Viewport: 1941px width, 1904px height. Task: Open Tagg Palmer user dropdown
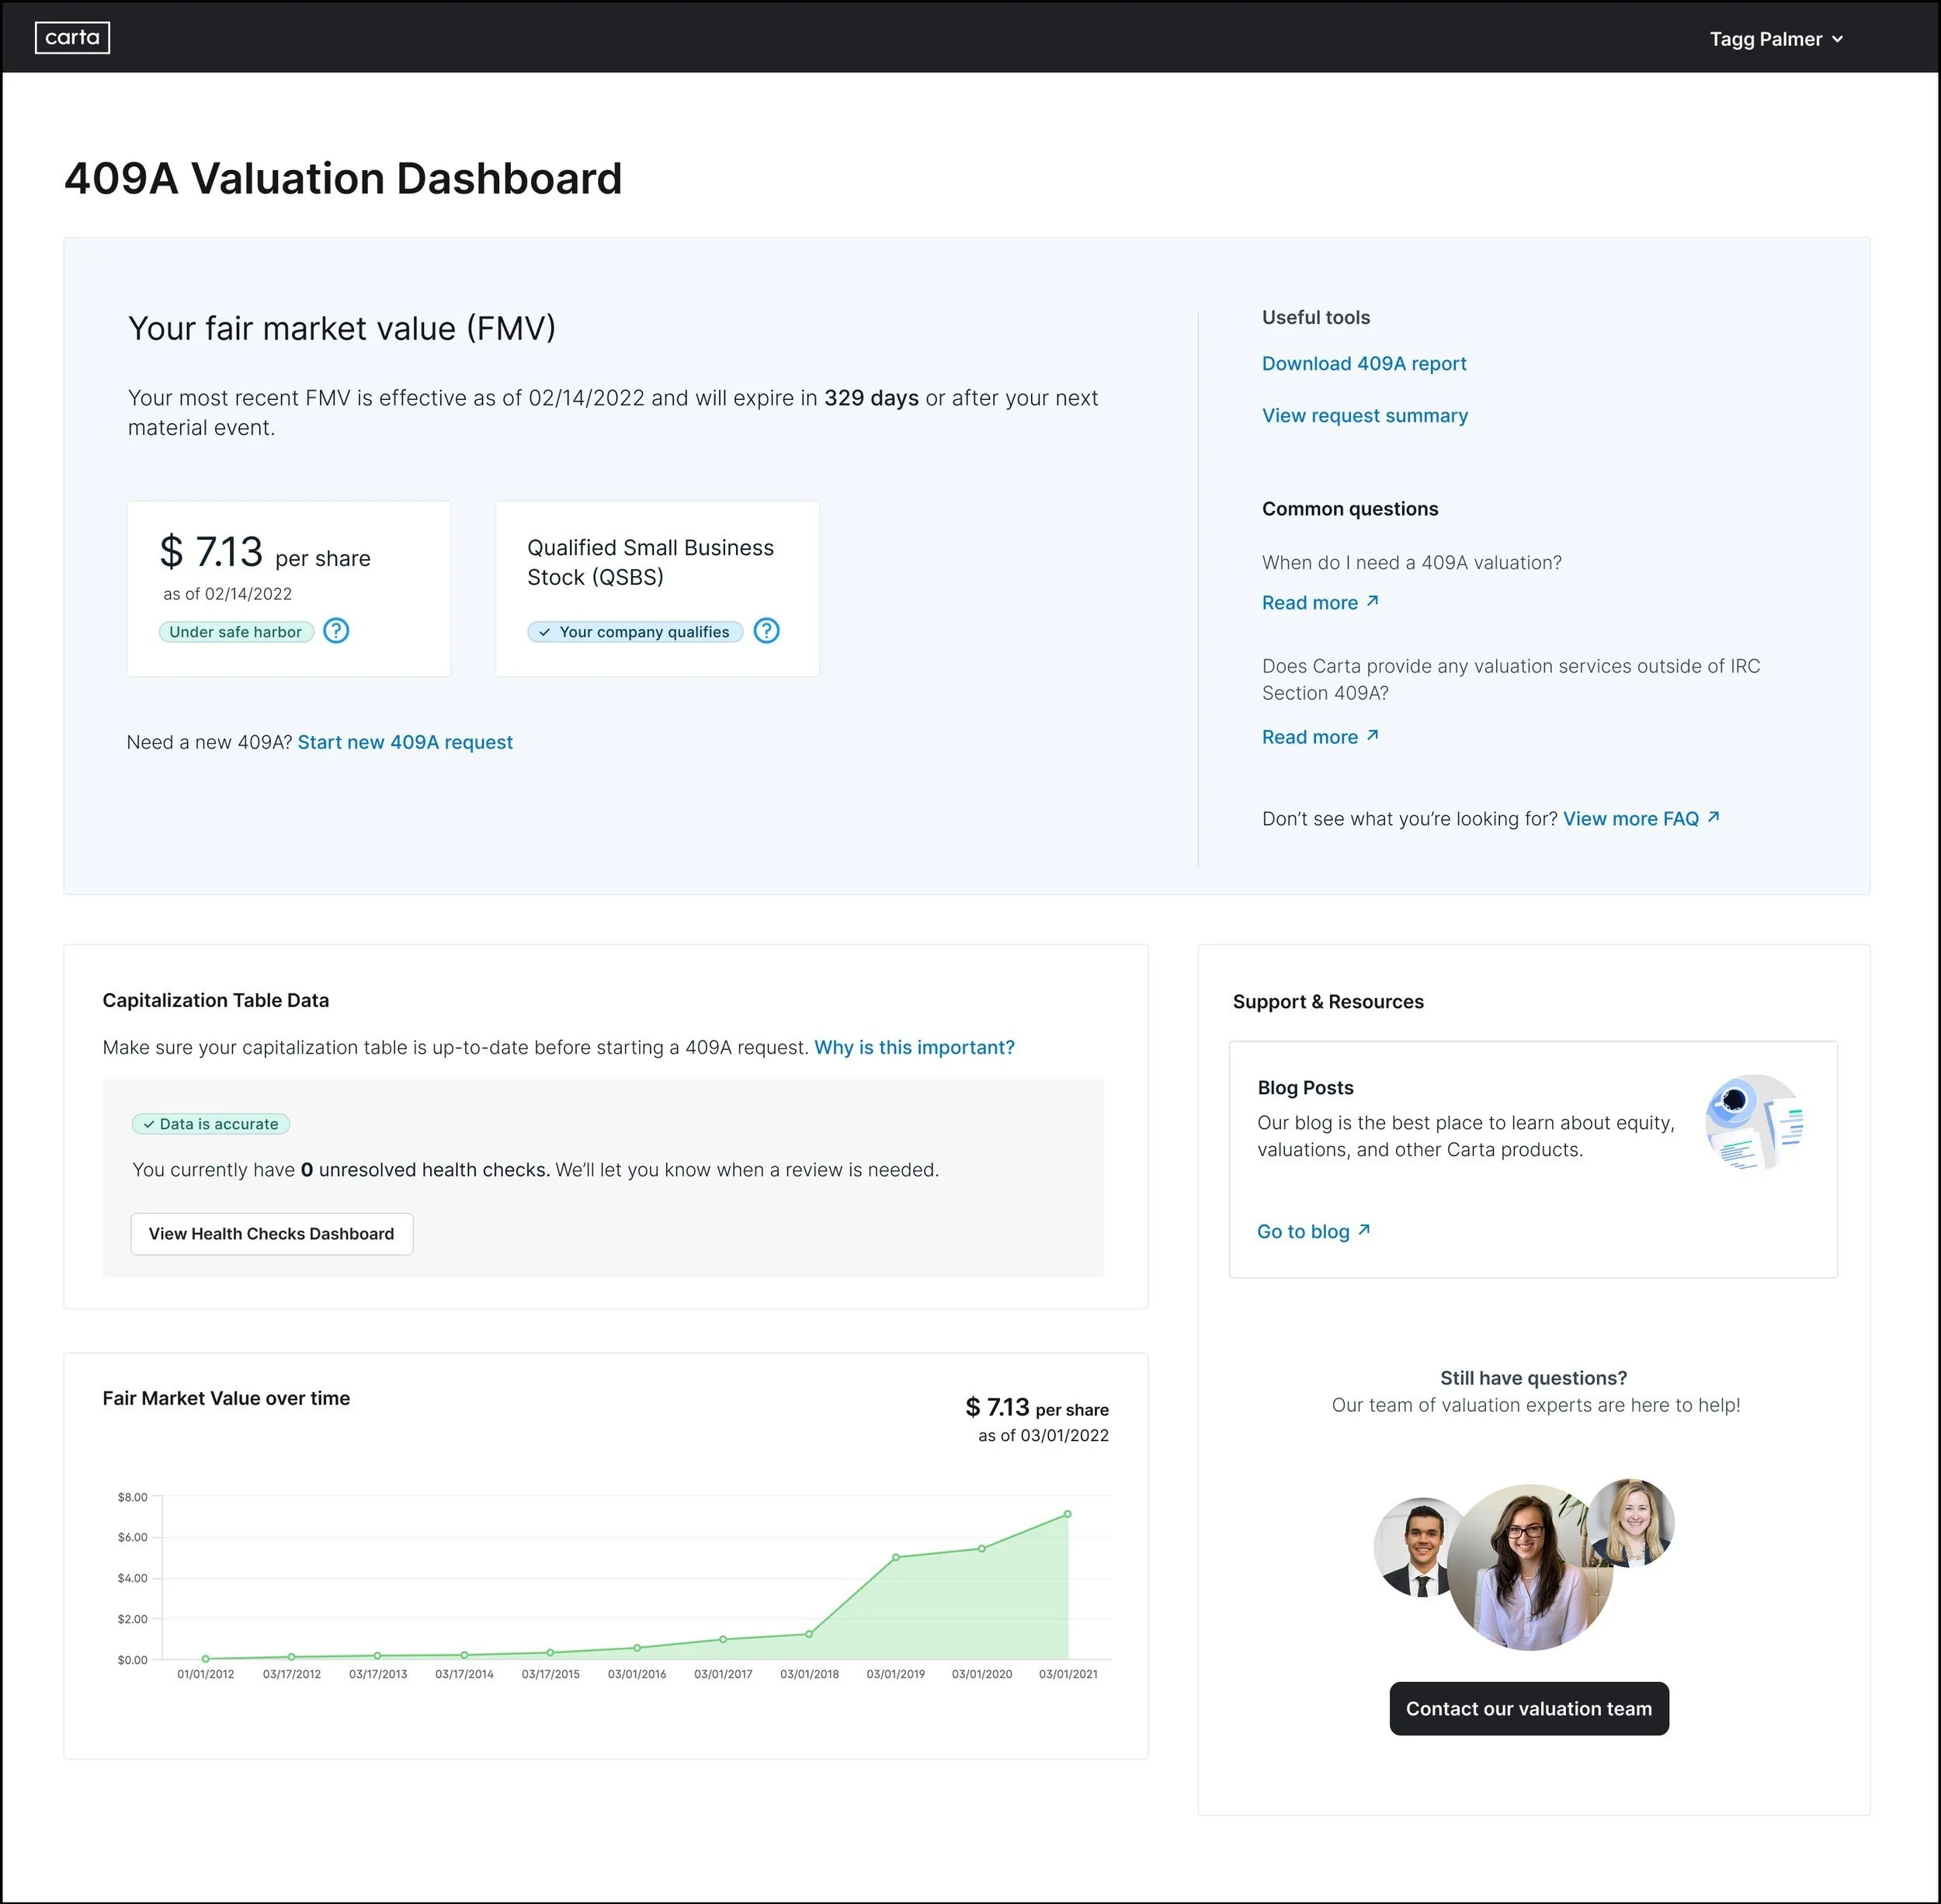pos(1775,39)
